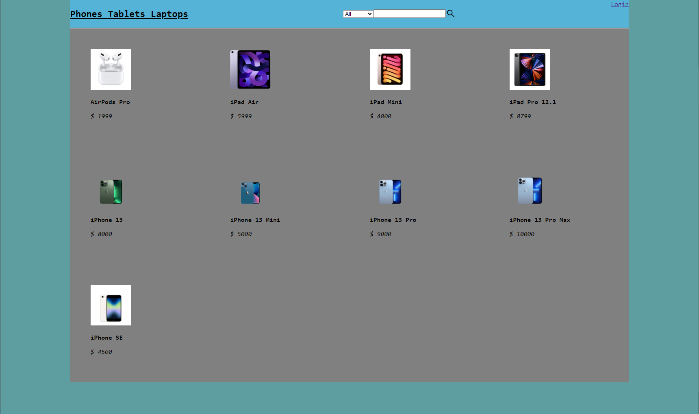This screenshot has height=414, width=699.
Task: Open the category filter dropdown
Action: (358, 13)
